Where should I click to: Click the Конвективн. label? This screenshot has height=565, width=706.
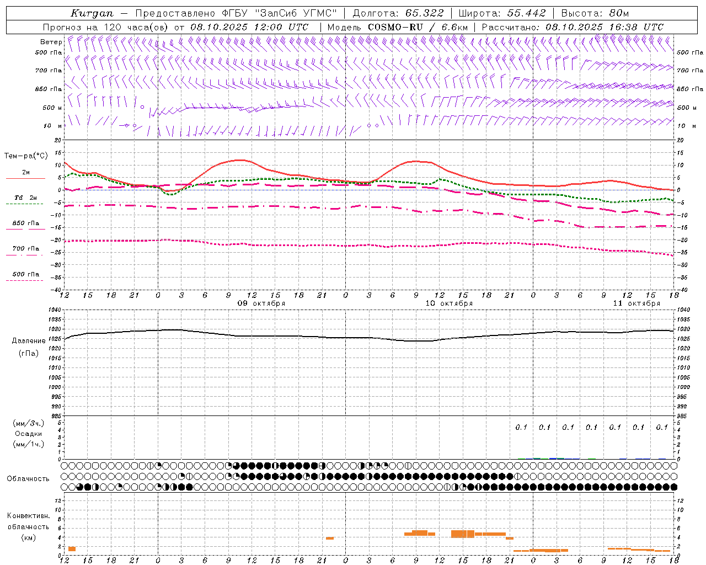29,516
